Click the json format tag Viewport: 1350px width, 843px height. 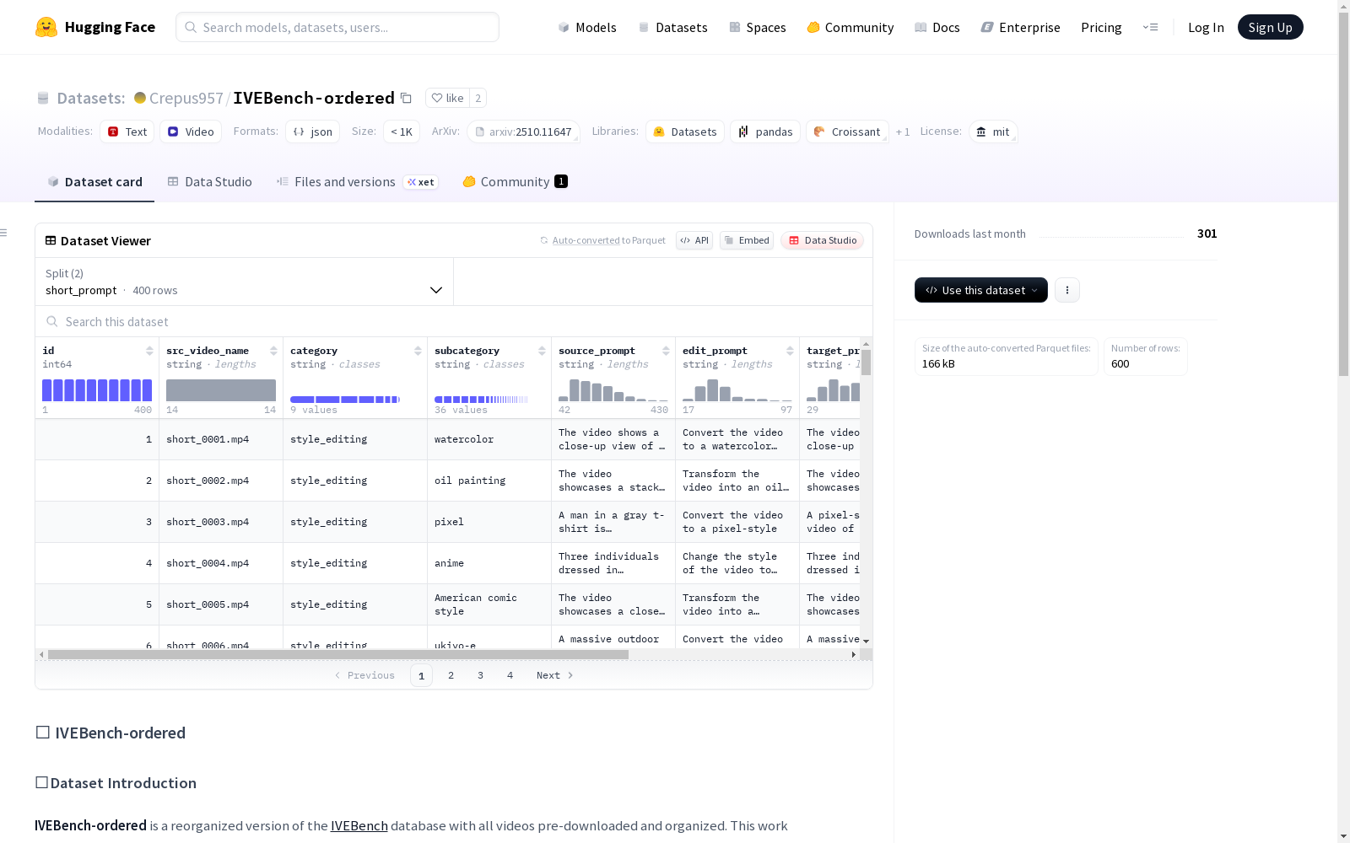(312, 132)
